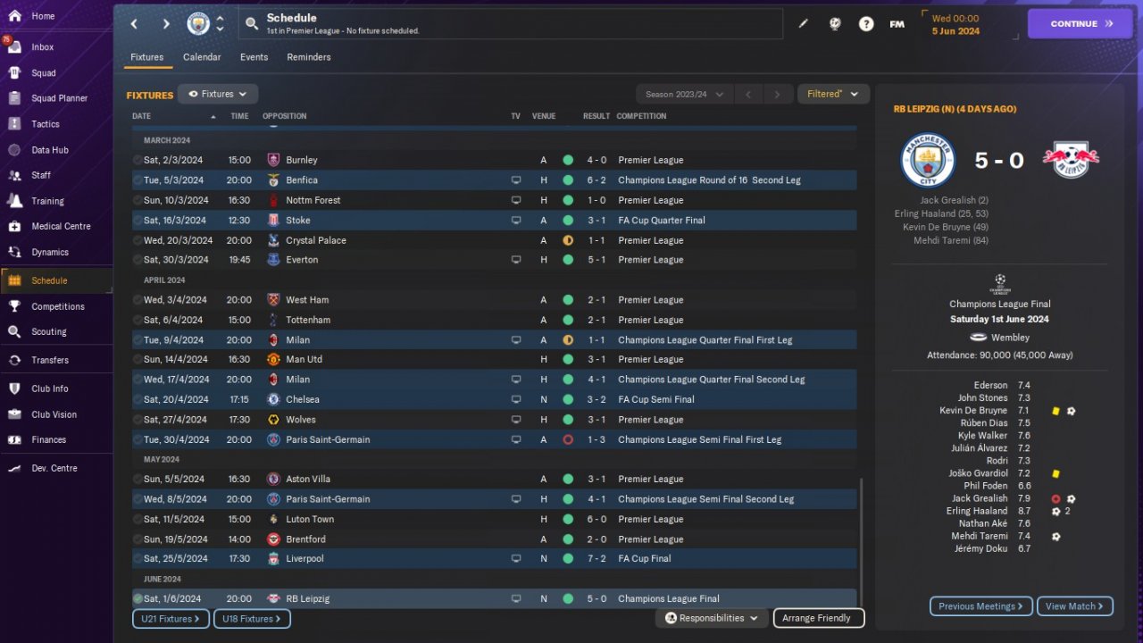This screenshot has width=1143, height=643.
Task: Toggle selection circle for Man Utd fixture
Action: click(x=138, y=359)
